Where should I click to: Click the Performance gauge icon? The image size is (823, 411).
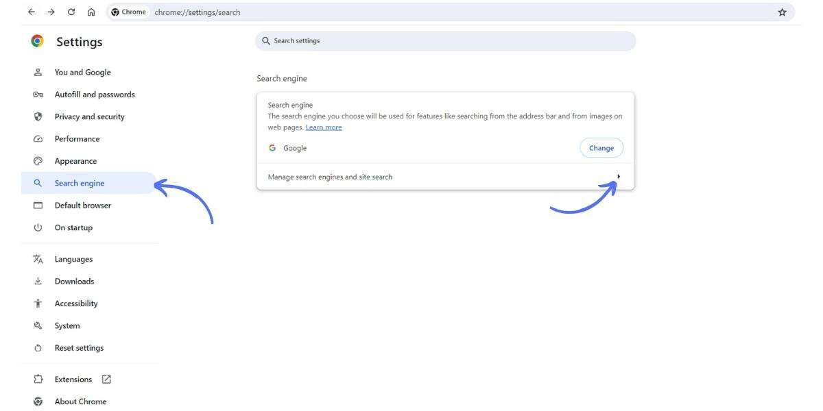pyautogui.click(x=38, y=139)
